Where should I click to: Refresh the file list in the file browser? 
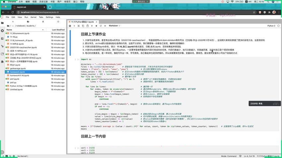58,21
